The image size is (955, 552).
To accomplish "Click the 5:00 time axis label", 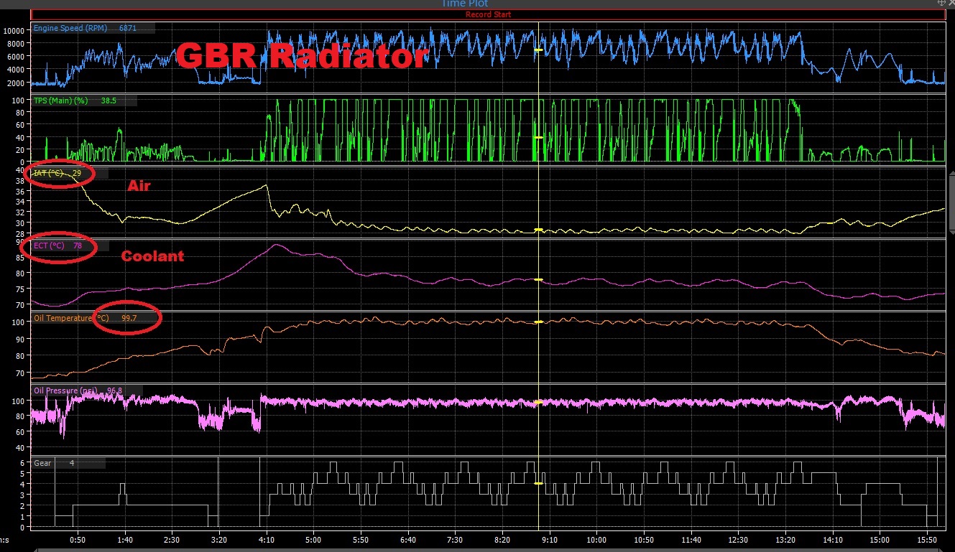I will [x=313, y=539].
